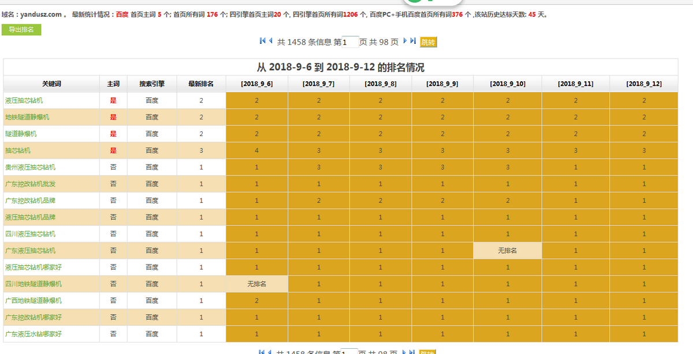Click the first page arrow icon
The width and height of the screenshot is (693, 354).
tap(263, 40)
